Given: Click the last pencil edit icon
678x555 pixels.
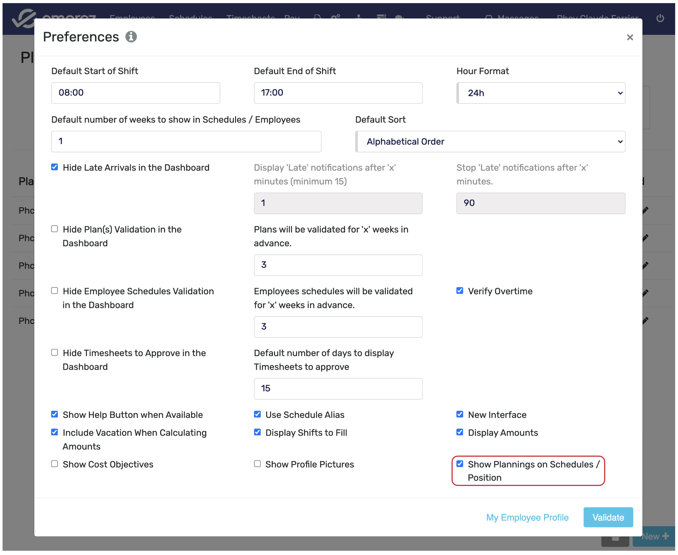Looking at the screenshot, I should 645,320.
